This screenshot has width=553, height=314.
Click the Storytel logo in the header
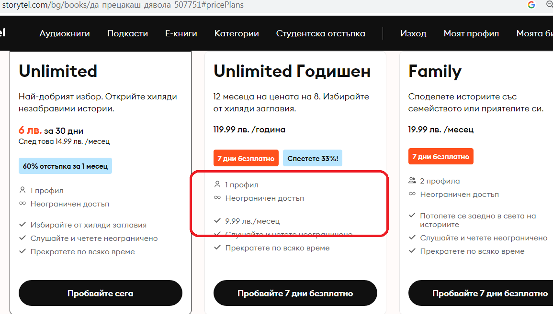coord(3,33)
